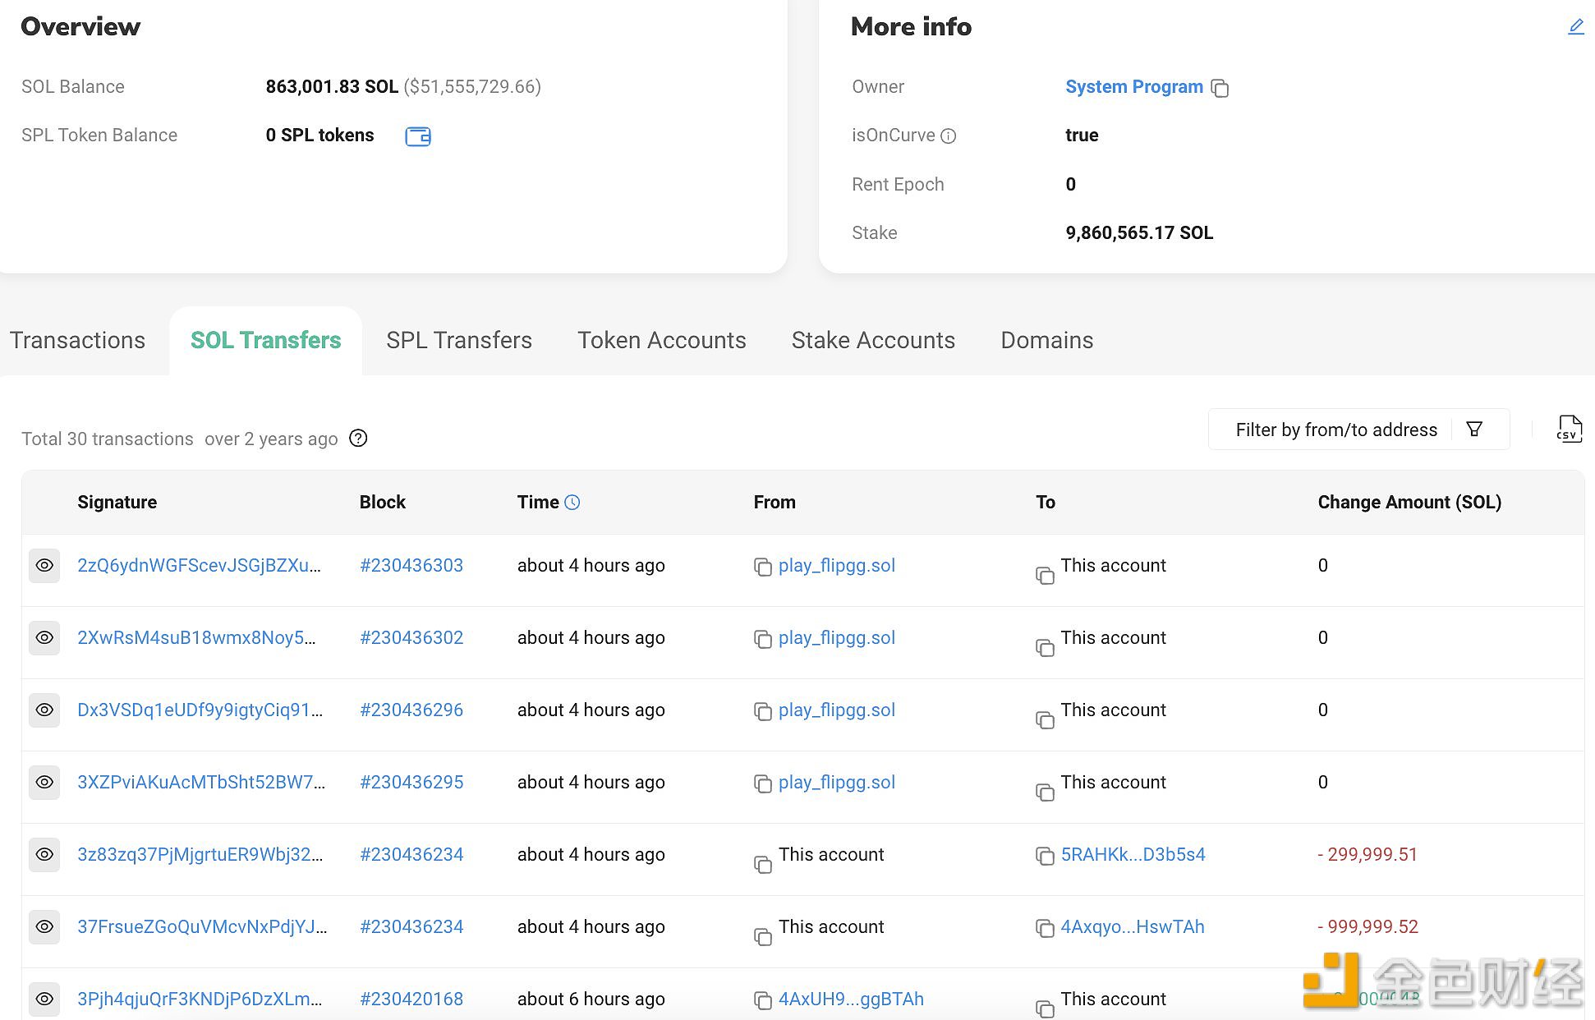This screenshot has height=1020, width=1595.
Task: Switch to the Transactions tab
Action: click(77, 340)
